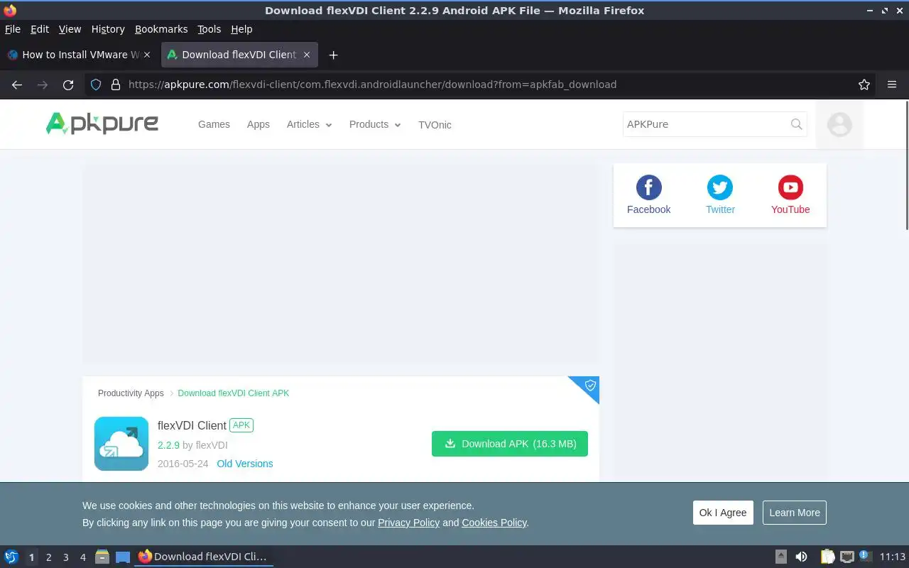Click the 2.2.9 version number text
The image size is (909, 568).
(169, 445)
